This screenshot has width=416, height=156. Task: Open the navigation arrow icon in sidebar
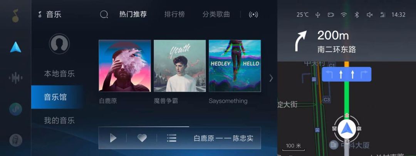(x=16, y=47)
